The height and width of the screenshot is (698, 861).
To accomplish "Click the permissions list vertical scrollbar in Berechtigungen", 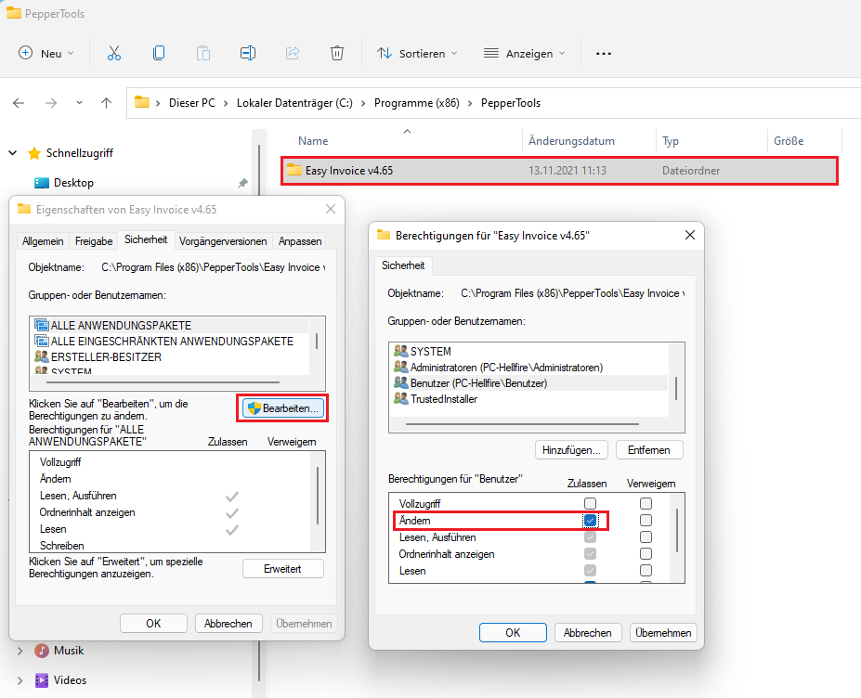I will pos(677,531).
